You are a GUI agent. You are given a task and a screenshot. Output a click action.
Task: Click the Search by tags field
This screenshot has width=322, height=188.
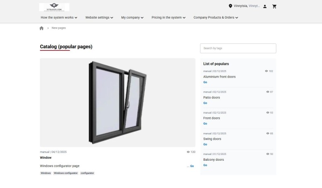[x=238, y=48]
